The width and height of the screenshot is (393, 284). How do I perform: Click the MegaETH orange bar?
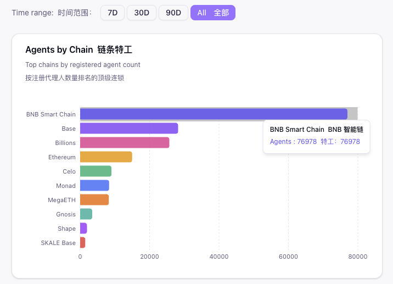(94, 200)
